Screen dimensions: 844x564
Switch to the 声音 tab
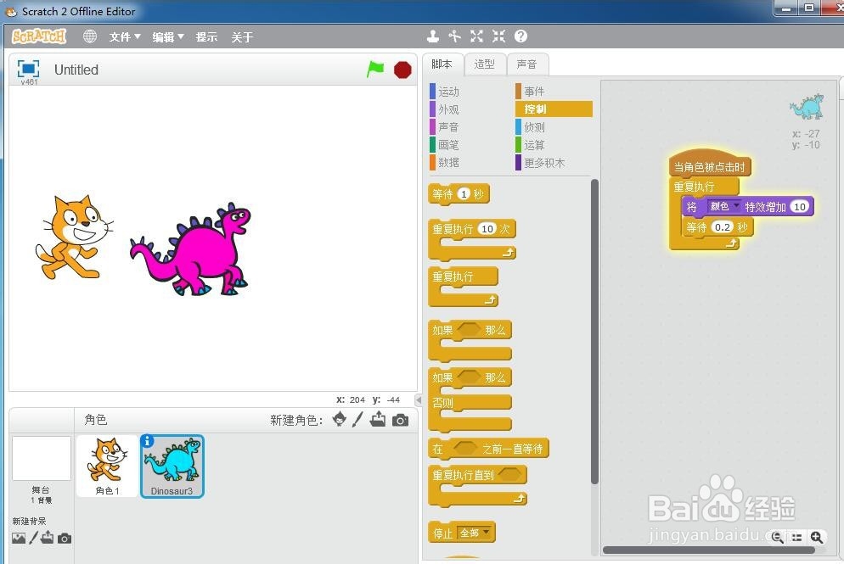(x=527, y=64)
